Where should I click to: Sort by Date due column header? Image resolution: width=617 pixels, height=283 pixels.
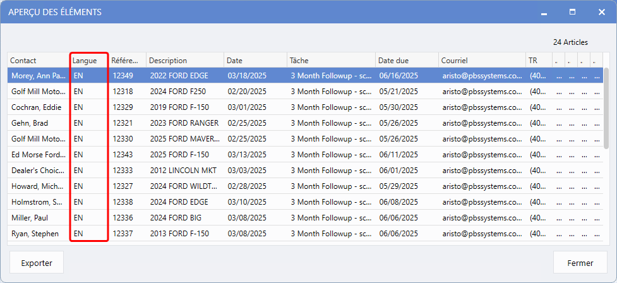tap(406, 61)
